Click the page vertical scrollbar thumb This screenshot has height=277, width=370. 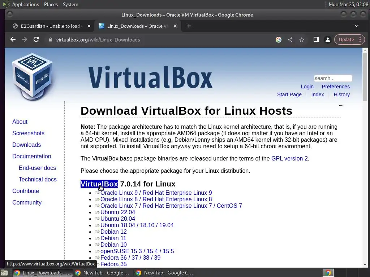[x=365, y=77]
